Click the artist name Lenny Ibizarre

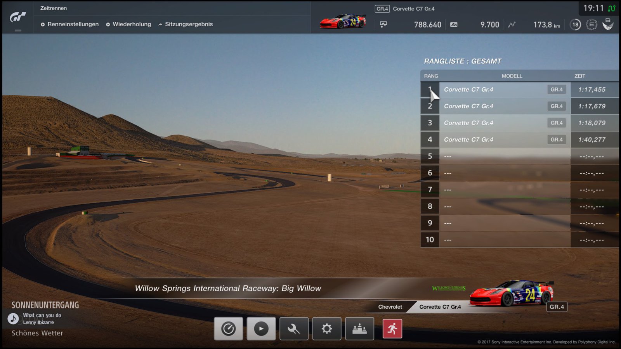click(38, 322)
